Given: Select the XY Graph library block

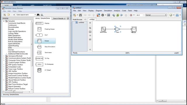Looking at the screenshot, I should 39,70.
